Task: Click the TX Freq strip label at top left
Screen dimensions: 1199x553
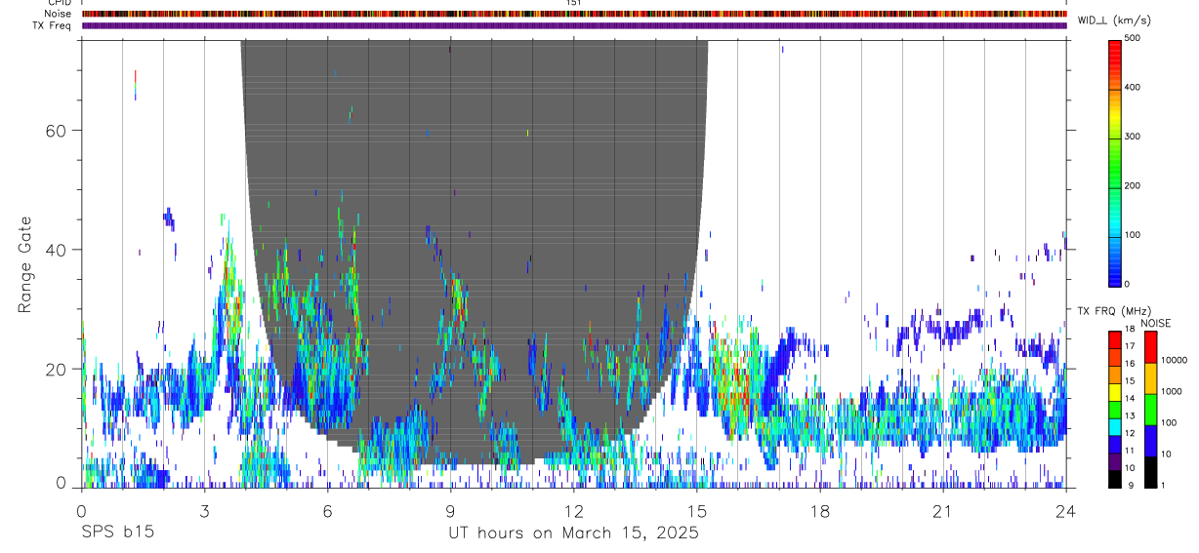Action: point(53,25)
